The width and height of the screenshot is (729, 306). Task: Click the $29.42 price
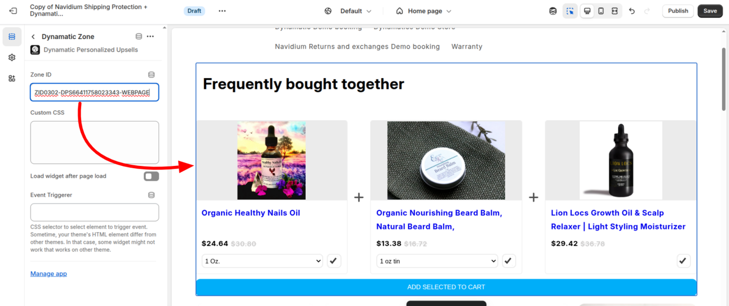click(x=564, y=244)
